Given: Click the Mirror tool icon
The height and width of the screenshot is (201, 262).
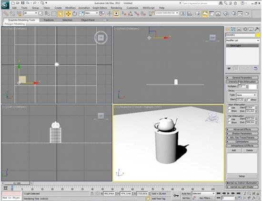Looking at the screenshot, I should click(x=183, y=13).
